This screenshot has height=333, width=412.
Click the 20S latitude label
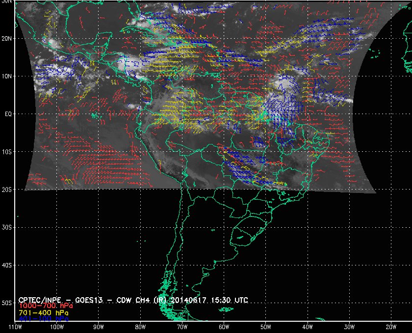pos(7,190)
